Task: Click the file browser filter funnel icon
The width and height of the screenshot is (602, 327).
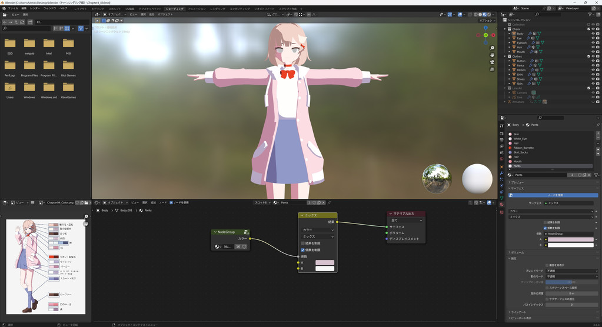Action: point(81,28)
